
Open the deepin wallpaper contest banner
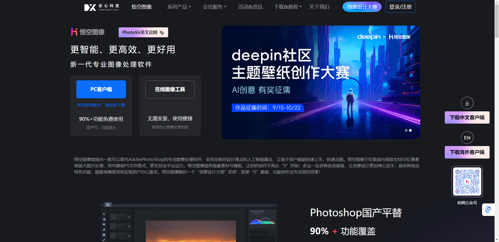click(321, 82)
